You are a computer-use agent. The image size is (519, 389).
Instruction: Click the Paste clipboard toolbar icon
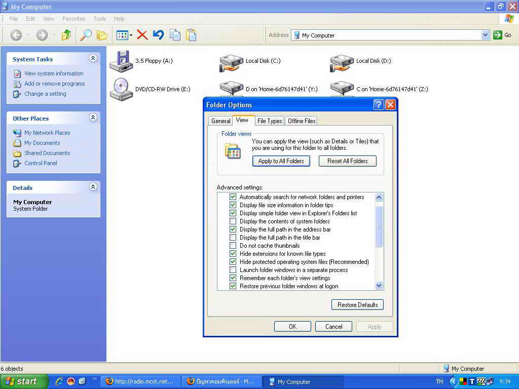[x=191, y=35]
